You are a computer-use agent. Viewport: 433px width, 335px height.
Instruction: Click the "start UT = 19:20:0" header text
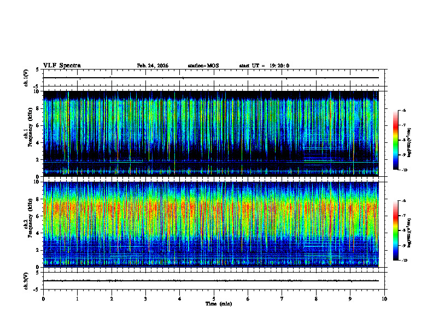pyautogui.click(x=264, y=66)
